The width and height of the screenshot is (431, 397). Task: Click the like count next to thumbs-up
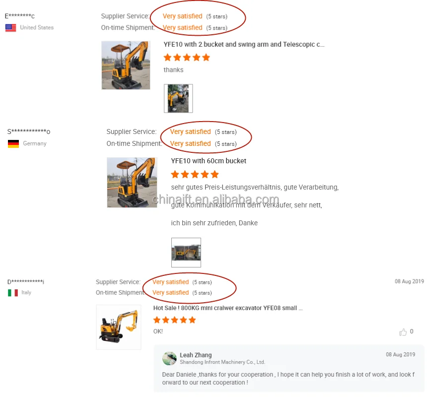412,331
